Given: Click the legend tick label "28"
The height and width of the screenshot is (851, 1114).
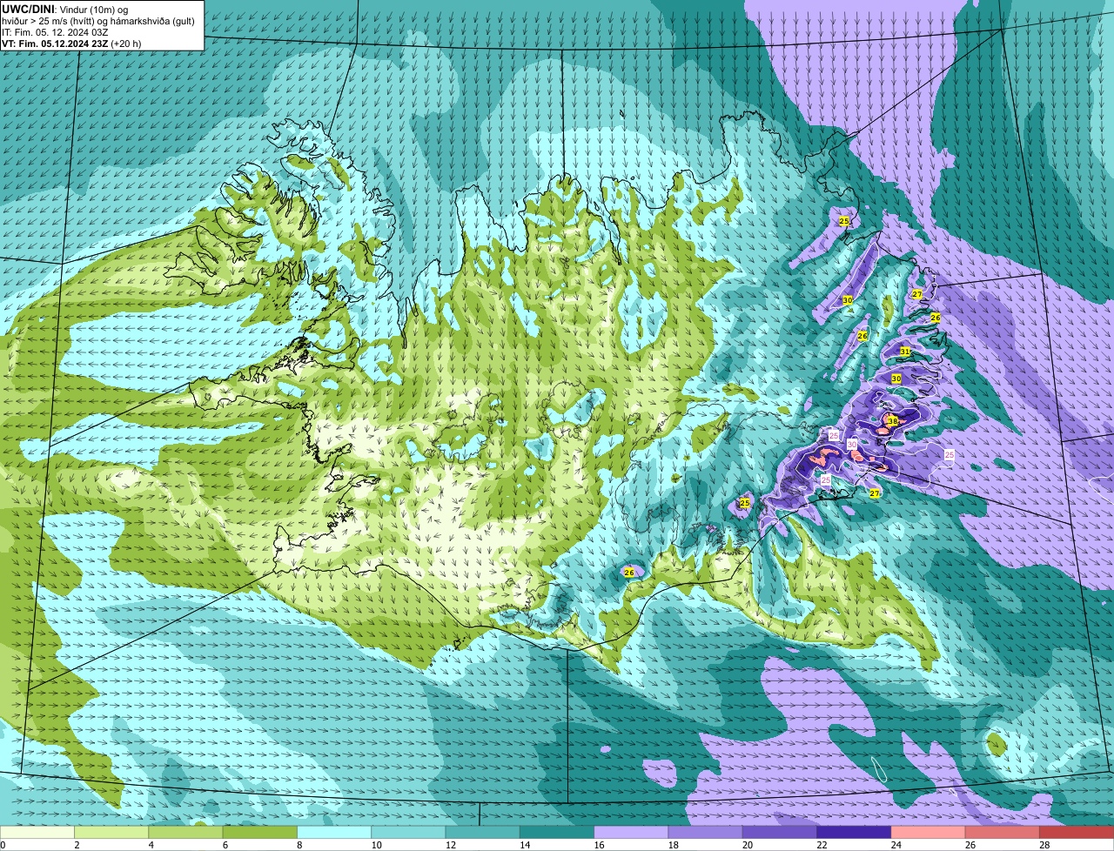Looking at the screenshot, I should coord(1044,845).
